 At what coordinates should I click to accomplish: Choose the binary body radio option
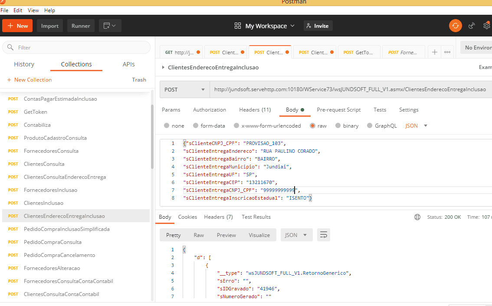(x=338, y=126)
